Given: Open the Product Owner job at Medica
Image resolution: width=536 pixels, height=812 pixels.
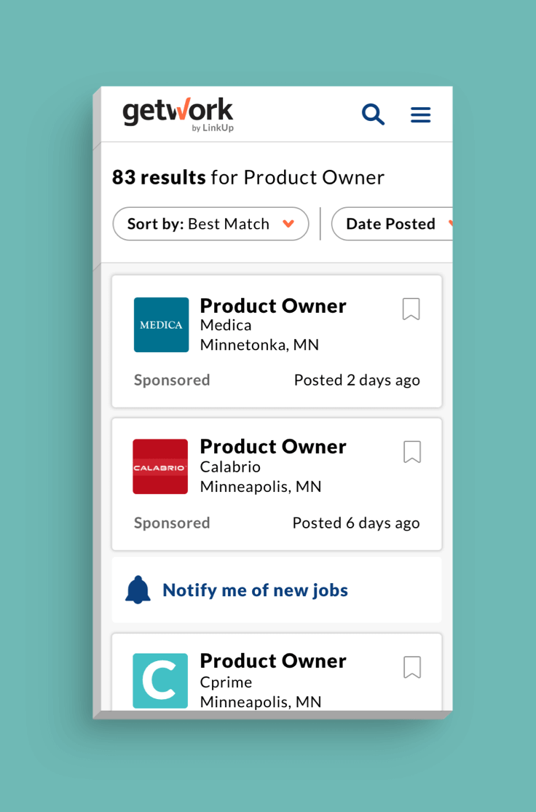Looking at the screenshot, I should [x=272, y=305].
